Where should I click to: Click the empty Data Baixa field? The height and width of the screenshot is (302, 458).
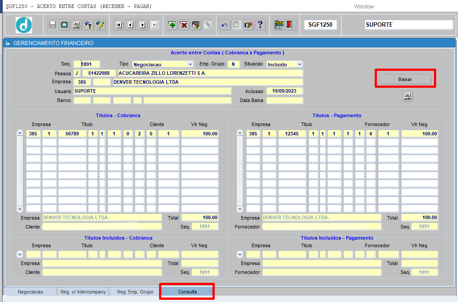[x=285, y=100]
